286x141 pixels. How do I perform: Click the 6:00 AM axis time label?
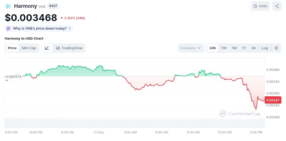point(162,133)
